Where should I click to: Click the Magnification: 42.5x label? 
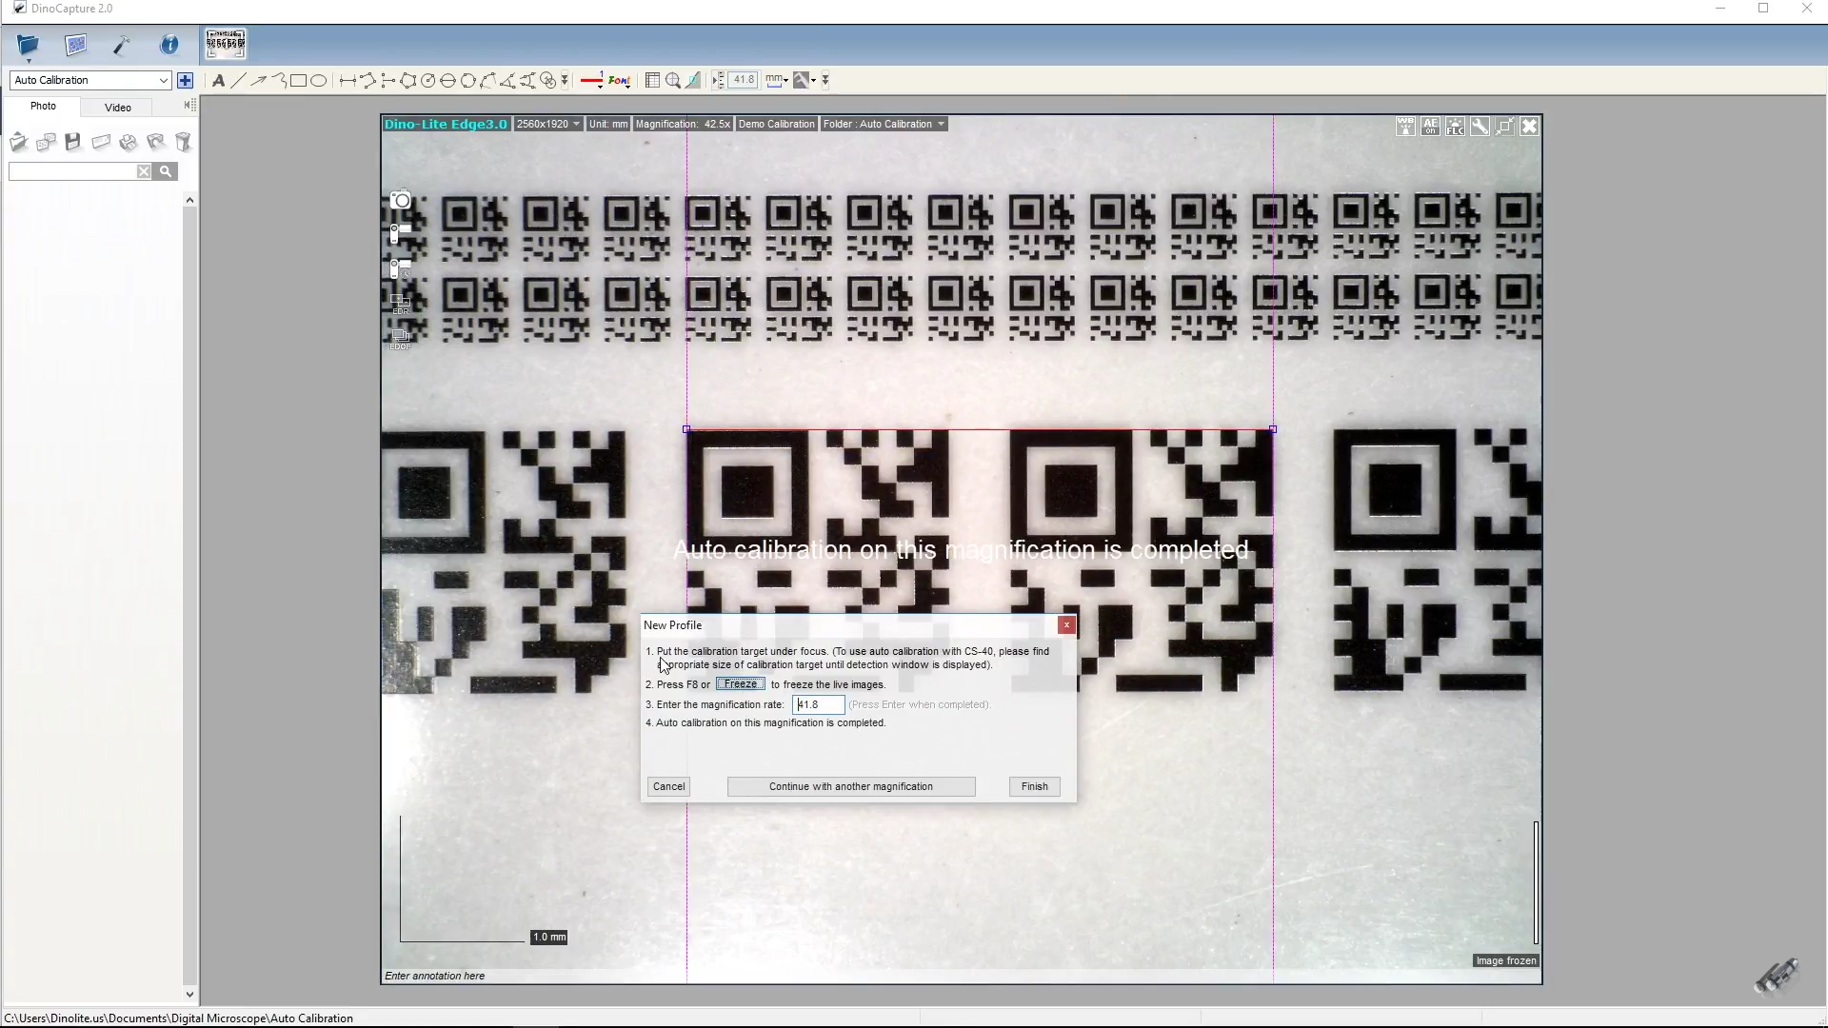click(x=683, y=124)
